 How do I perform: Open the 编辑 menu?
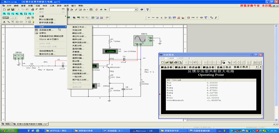16,6
